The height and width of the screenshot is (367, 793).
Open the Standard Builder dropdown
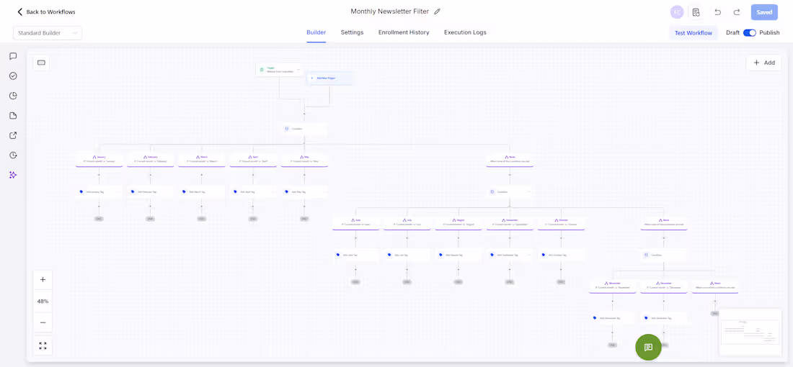tap(48, 33)
